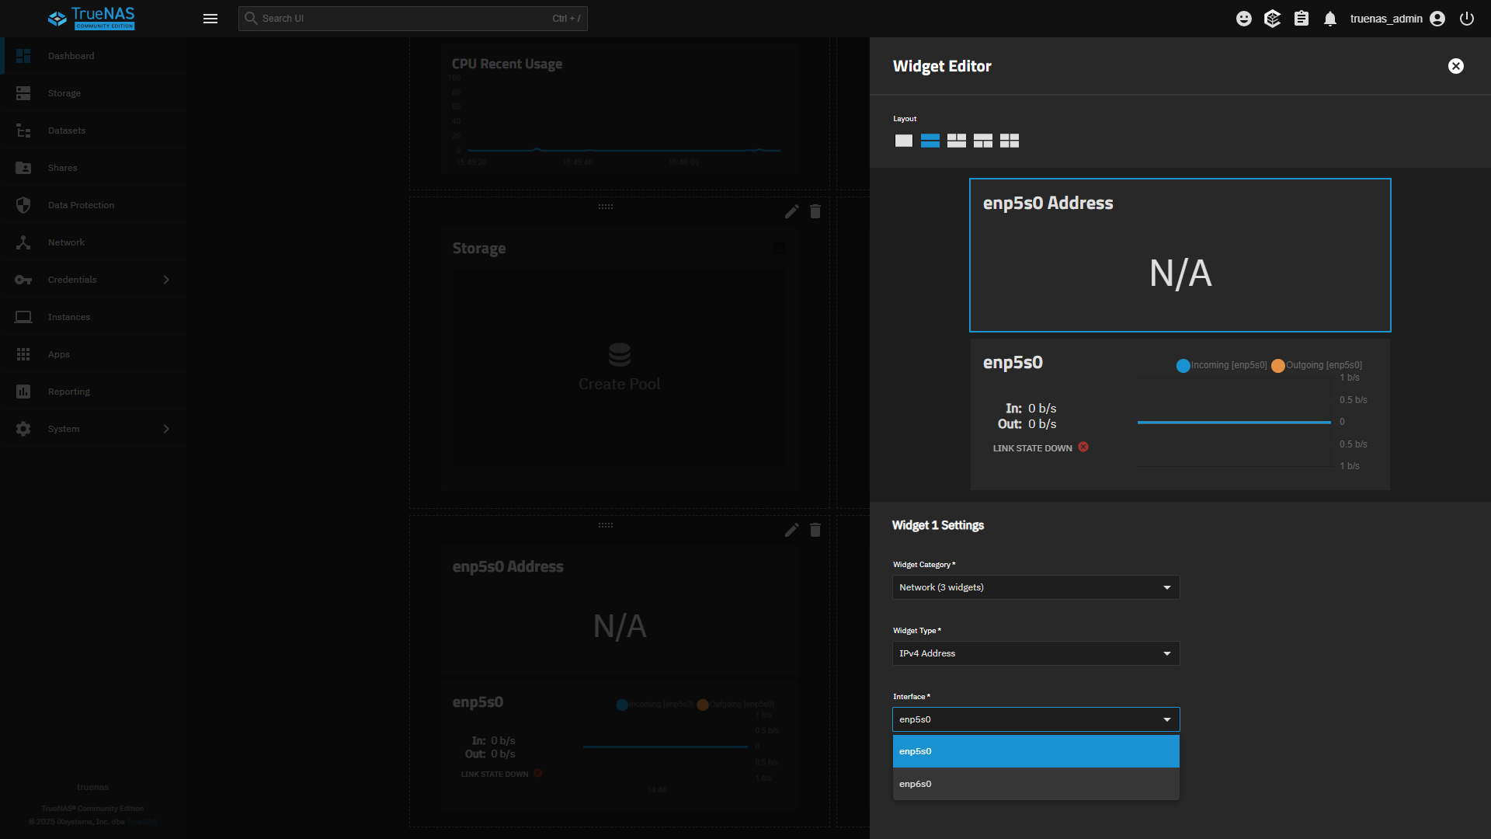This screenshot has width=1491, height=839.
Task: Select the two-row stacked layout option
Action: point(930,141)
